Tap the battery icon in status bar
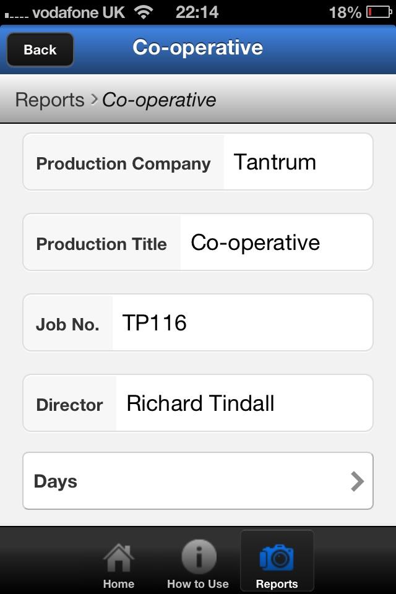The width and height of the screenshot is (396, 594). pos(379,12)
